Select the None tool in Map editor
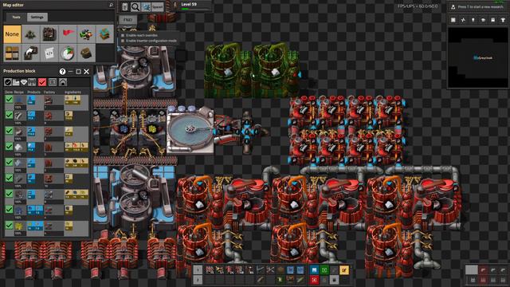Screen dimensions: 510x287 [x=13, y=34]
